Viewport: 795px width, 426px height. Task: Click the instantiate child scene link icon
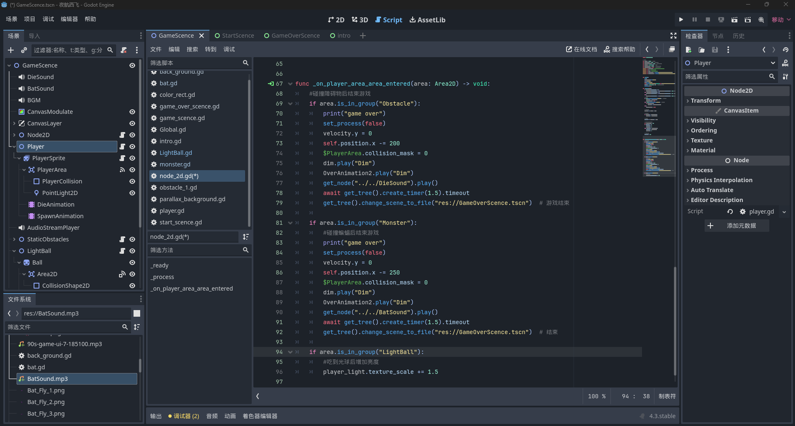[x=24, y=50]
